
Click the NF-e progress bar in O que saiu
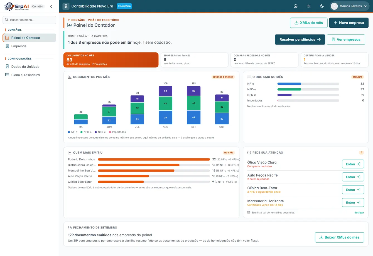tap(308, 84)
